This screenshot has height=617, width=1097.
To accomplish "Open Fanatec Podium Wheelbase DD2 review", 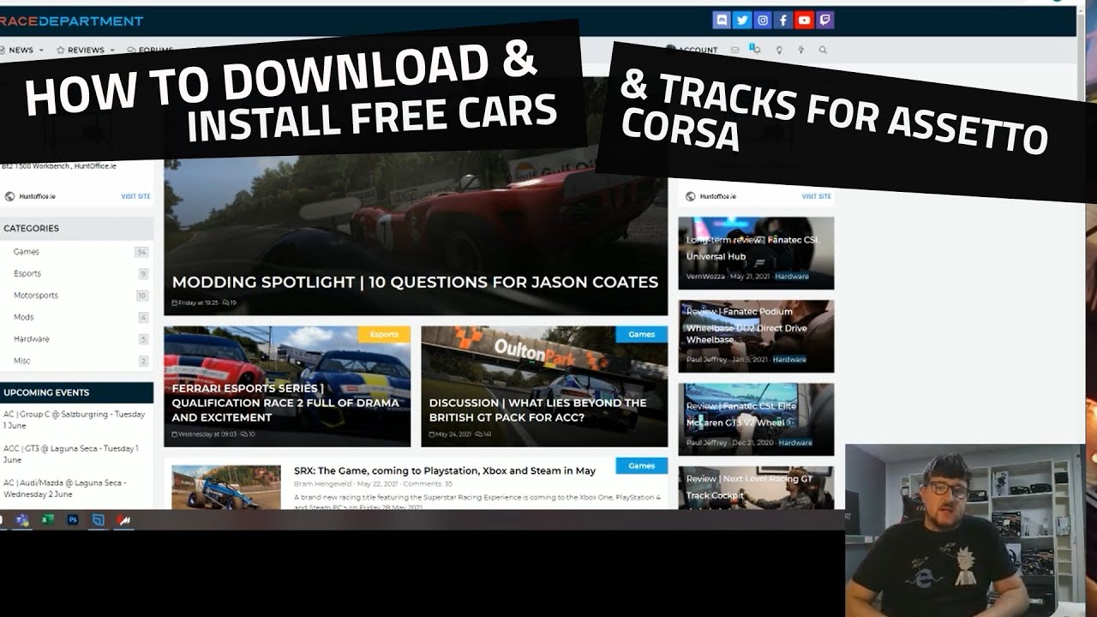I will click(755, 336).
